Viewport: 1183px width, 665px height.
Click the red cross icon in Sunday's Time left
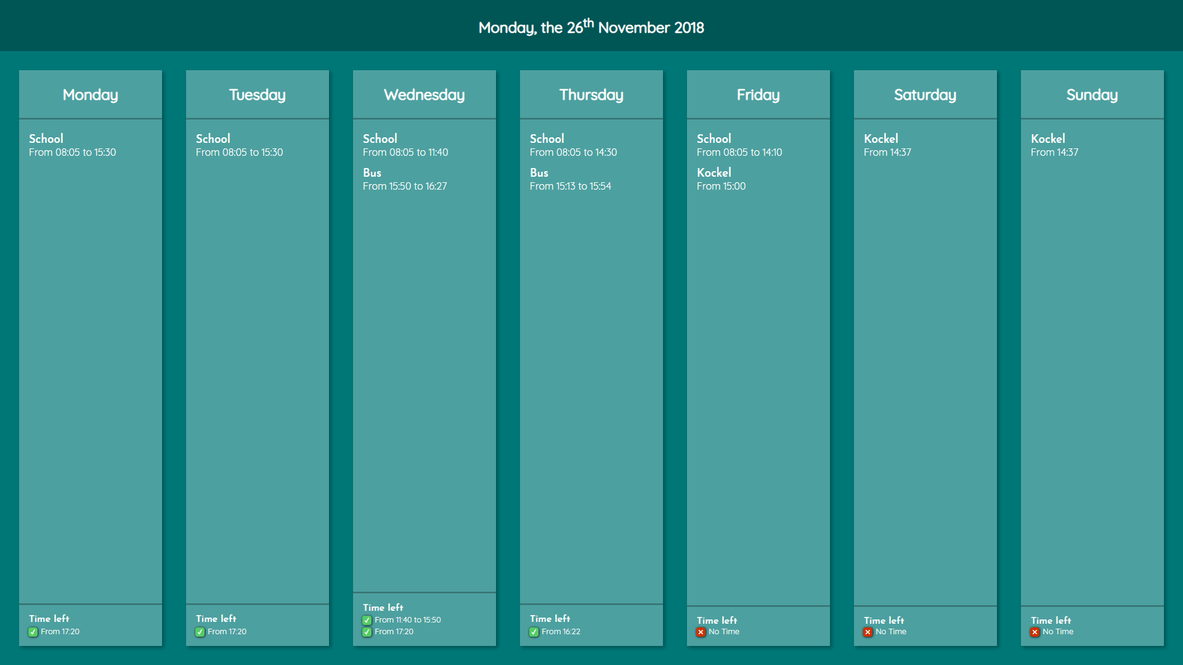(1035, 632)
